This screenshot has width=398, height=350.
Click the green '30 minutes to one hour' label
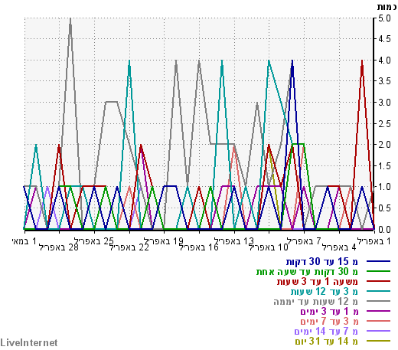click(307, 271)
